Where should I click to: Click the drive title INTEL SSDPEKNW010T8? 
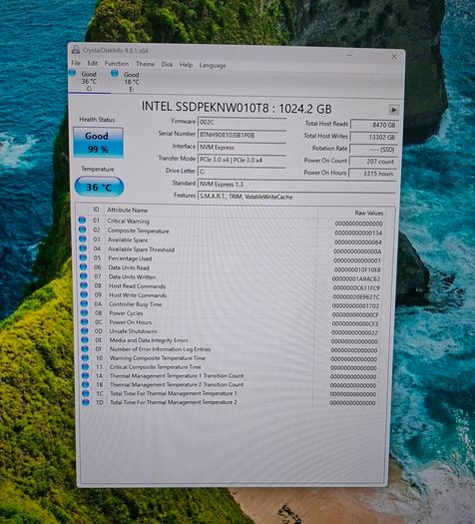tap(206, 107)
